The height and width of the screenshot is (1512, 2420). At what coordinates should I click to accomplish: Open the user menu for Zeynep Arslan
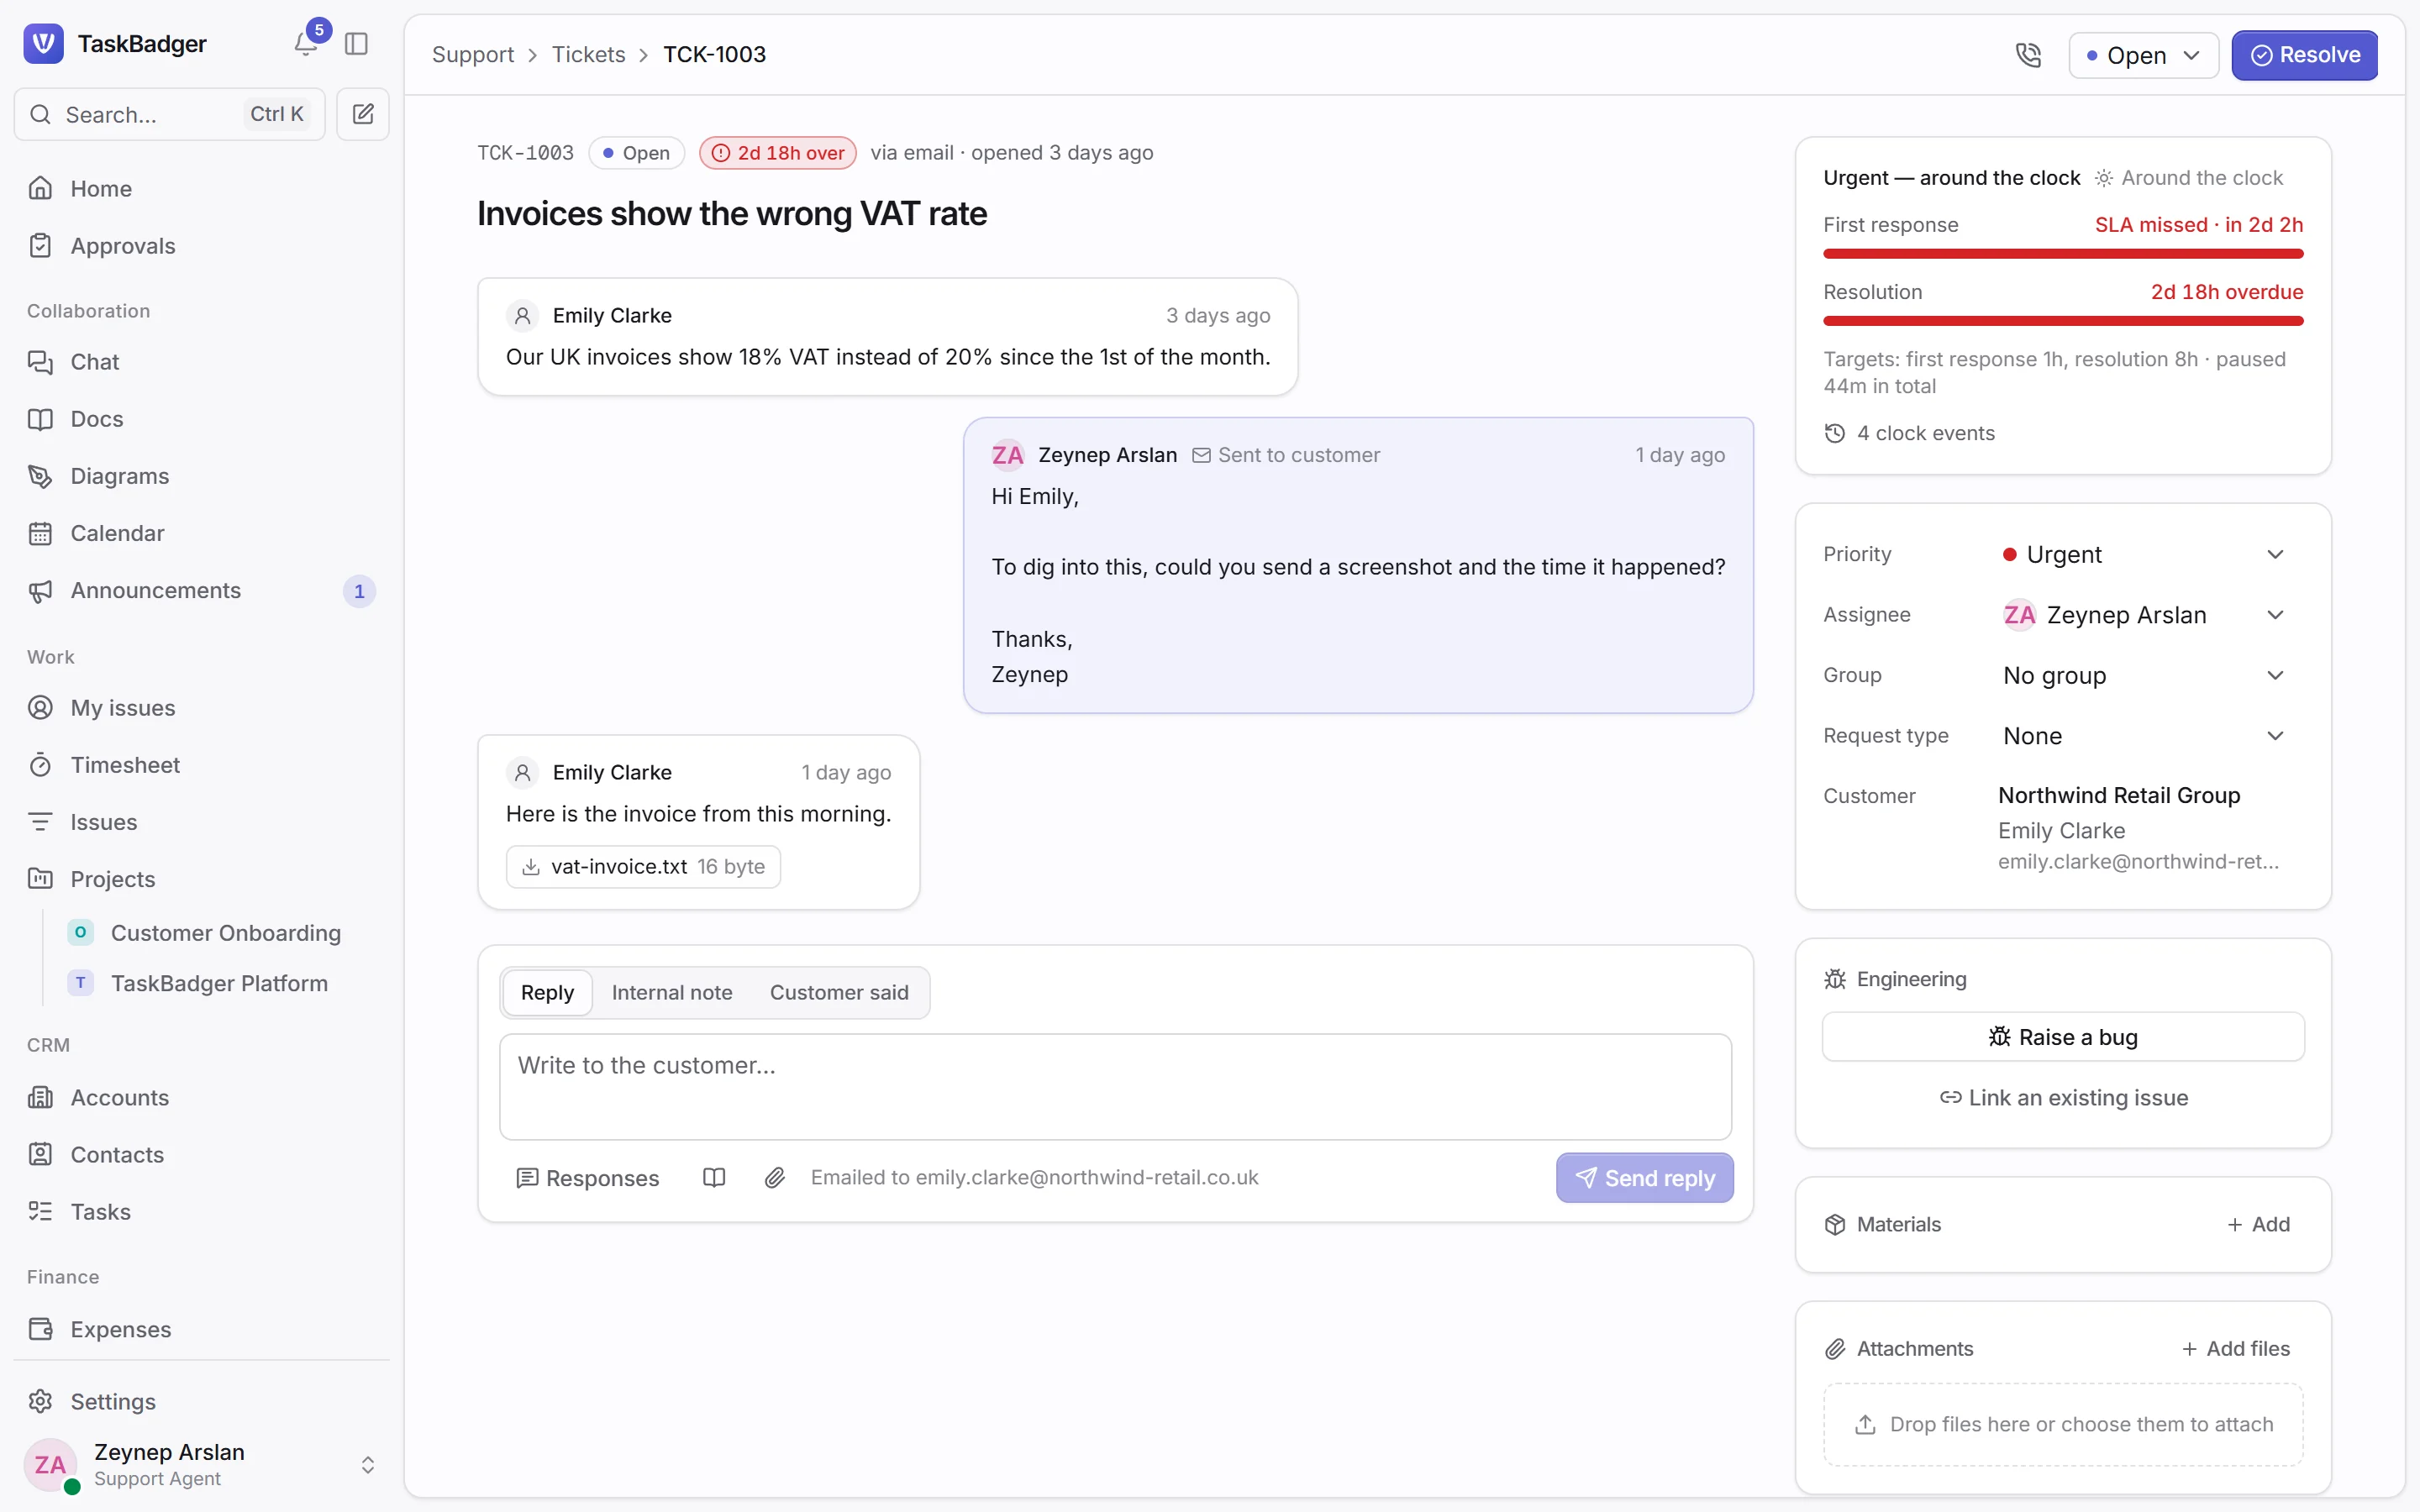[201, 1465]
